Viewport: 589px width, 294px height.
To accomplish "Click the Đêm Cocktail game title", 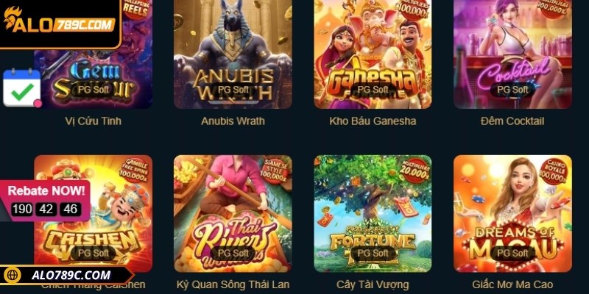I will pos(512,121).
